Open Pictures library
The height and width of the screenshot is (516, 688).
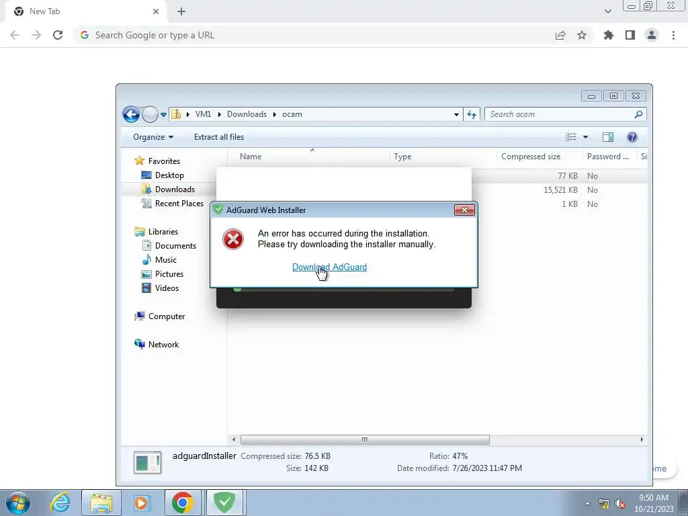[x=169, y=274]
